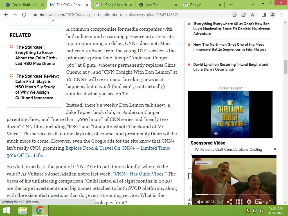Image resolution: width=288 pixels, height=216 pixels.
Task: Click the scrollbar down arrow
Action: 285,202
